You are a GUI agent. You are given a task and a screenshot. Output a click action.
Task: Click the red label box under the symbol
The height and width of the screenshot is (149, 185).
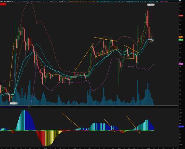[x=3, y=4]
